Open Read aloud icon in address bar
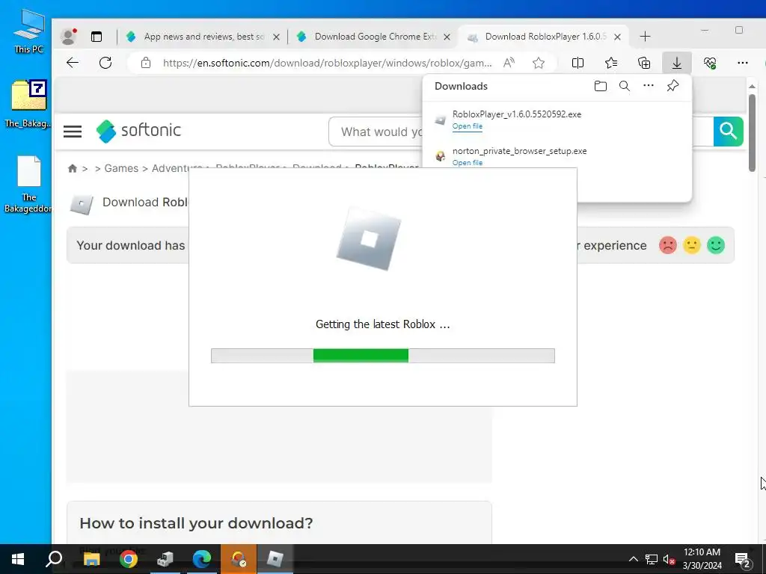Viewport: 766px width, 574px height. [509, 63]
